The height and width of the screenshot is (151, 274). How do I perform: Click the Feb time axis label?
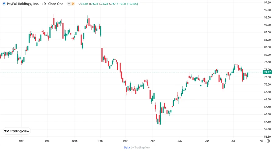click(100, 141)
